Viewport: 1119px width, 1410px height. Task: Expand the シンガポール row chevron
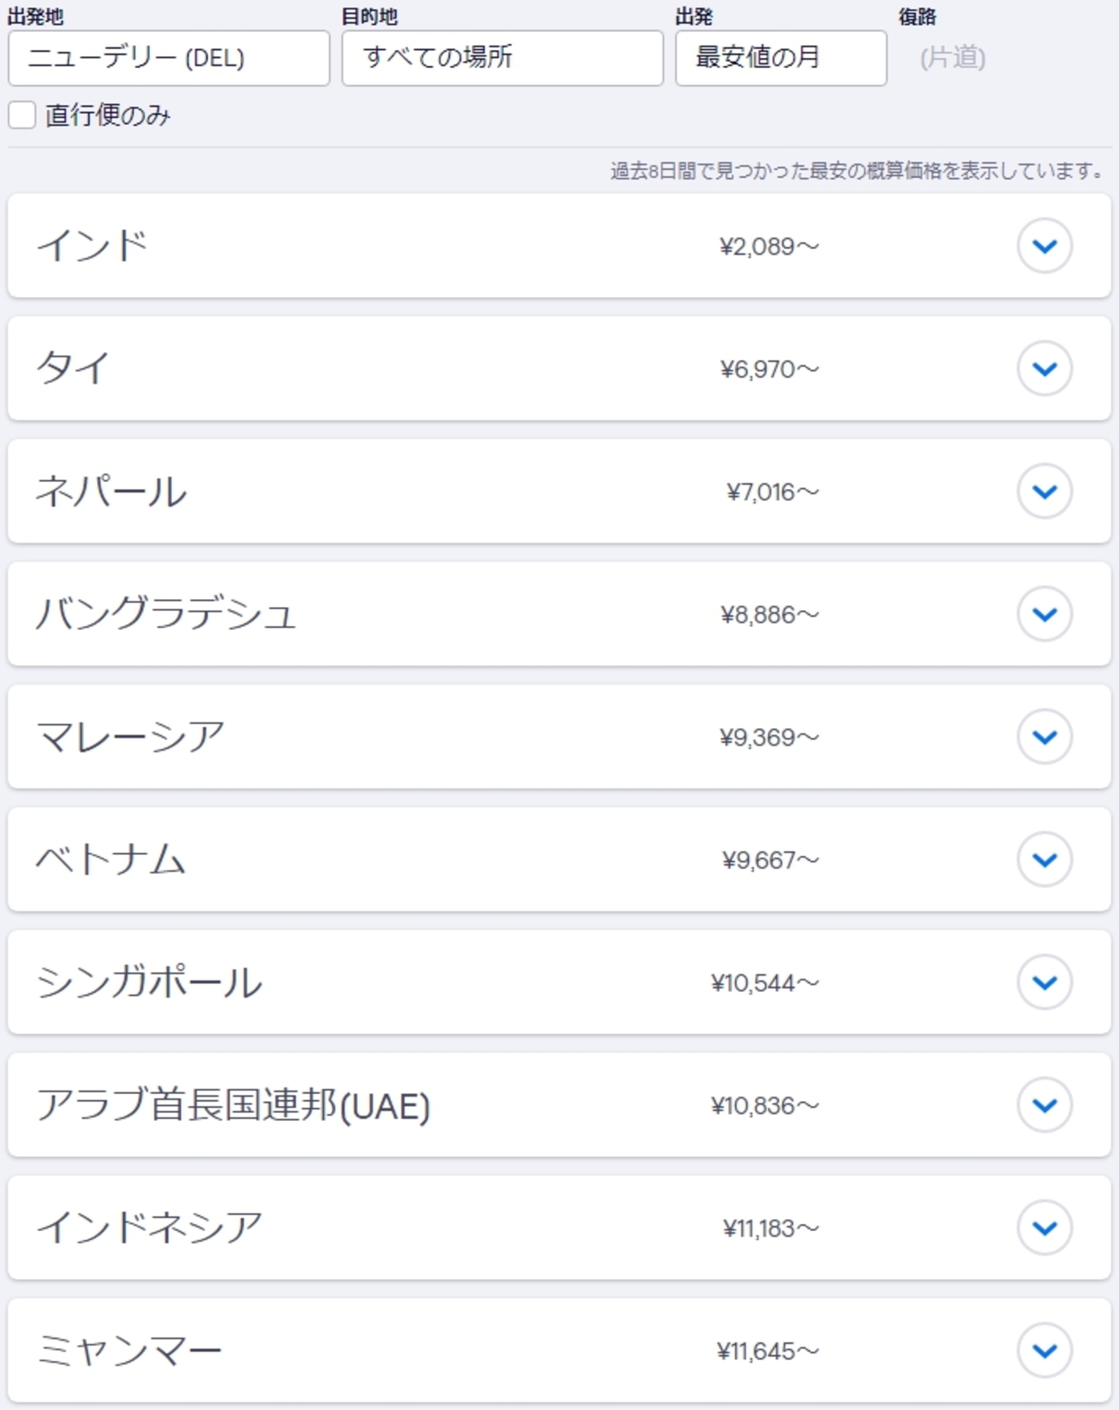pos(1044,982)
